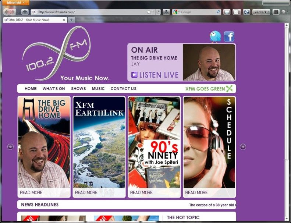Click the print toolbar icon

click(x=227, y=12)
